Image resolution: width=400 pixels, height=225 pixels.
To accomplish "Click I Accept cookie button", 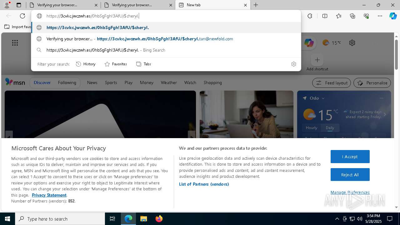I will click(350, 157).
